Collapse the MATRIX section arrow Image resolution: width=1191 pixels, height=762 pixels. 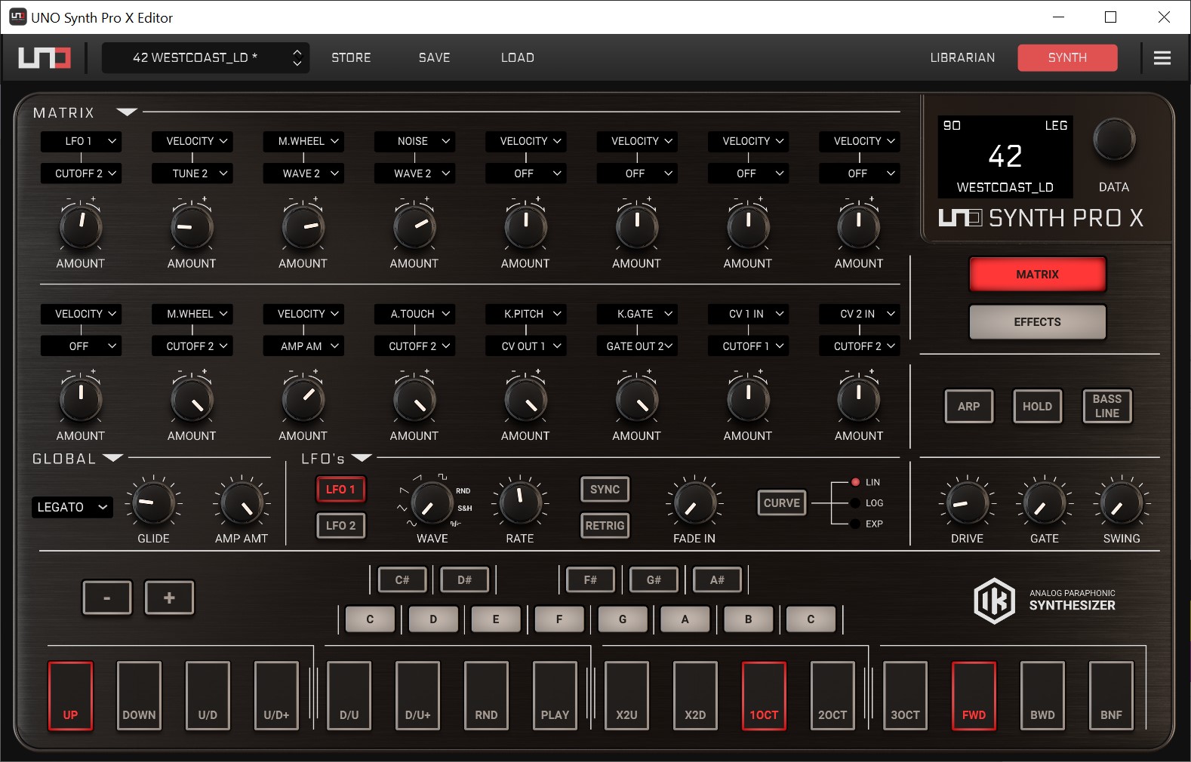coord(127,112)
